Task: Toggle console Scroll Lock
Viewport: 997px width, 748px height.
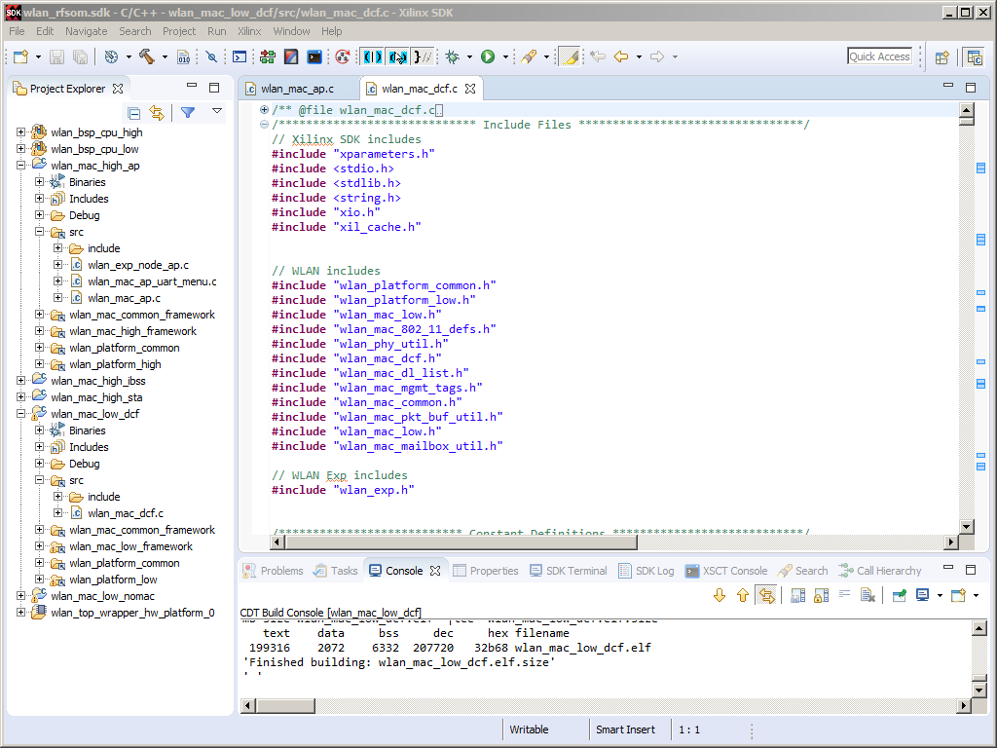Action: (822, 595)
